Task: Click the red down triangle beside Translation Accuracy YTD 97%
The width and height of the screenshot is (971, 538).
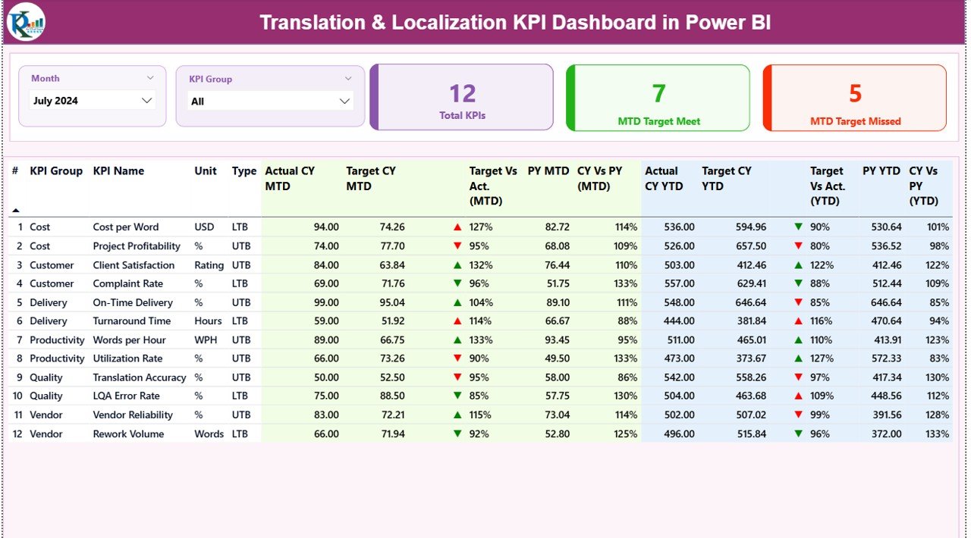Action: 798,377
